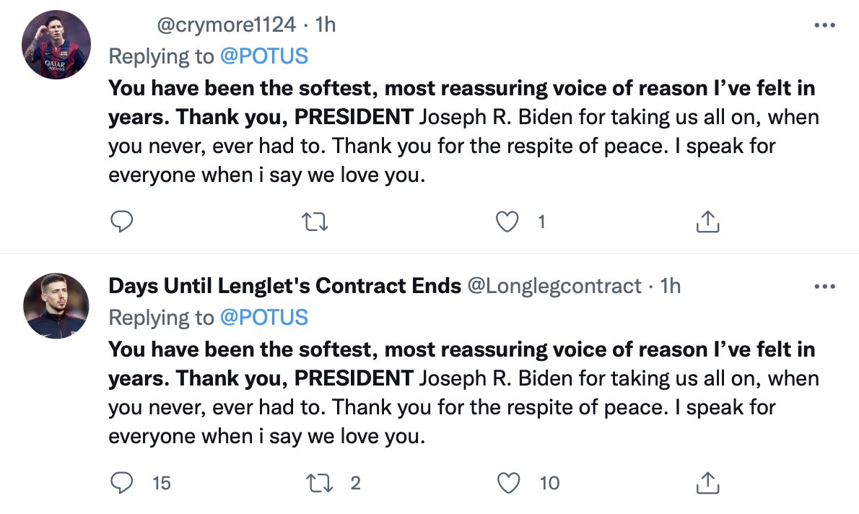Open @crymore1124 profile picture

pyautogui.click(x=57, y=45)
